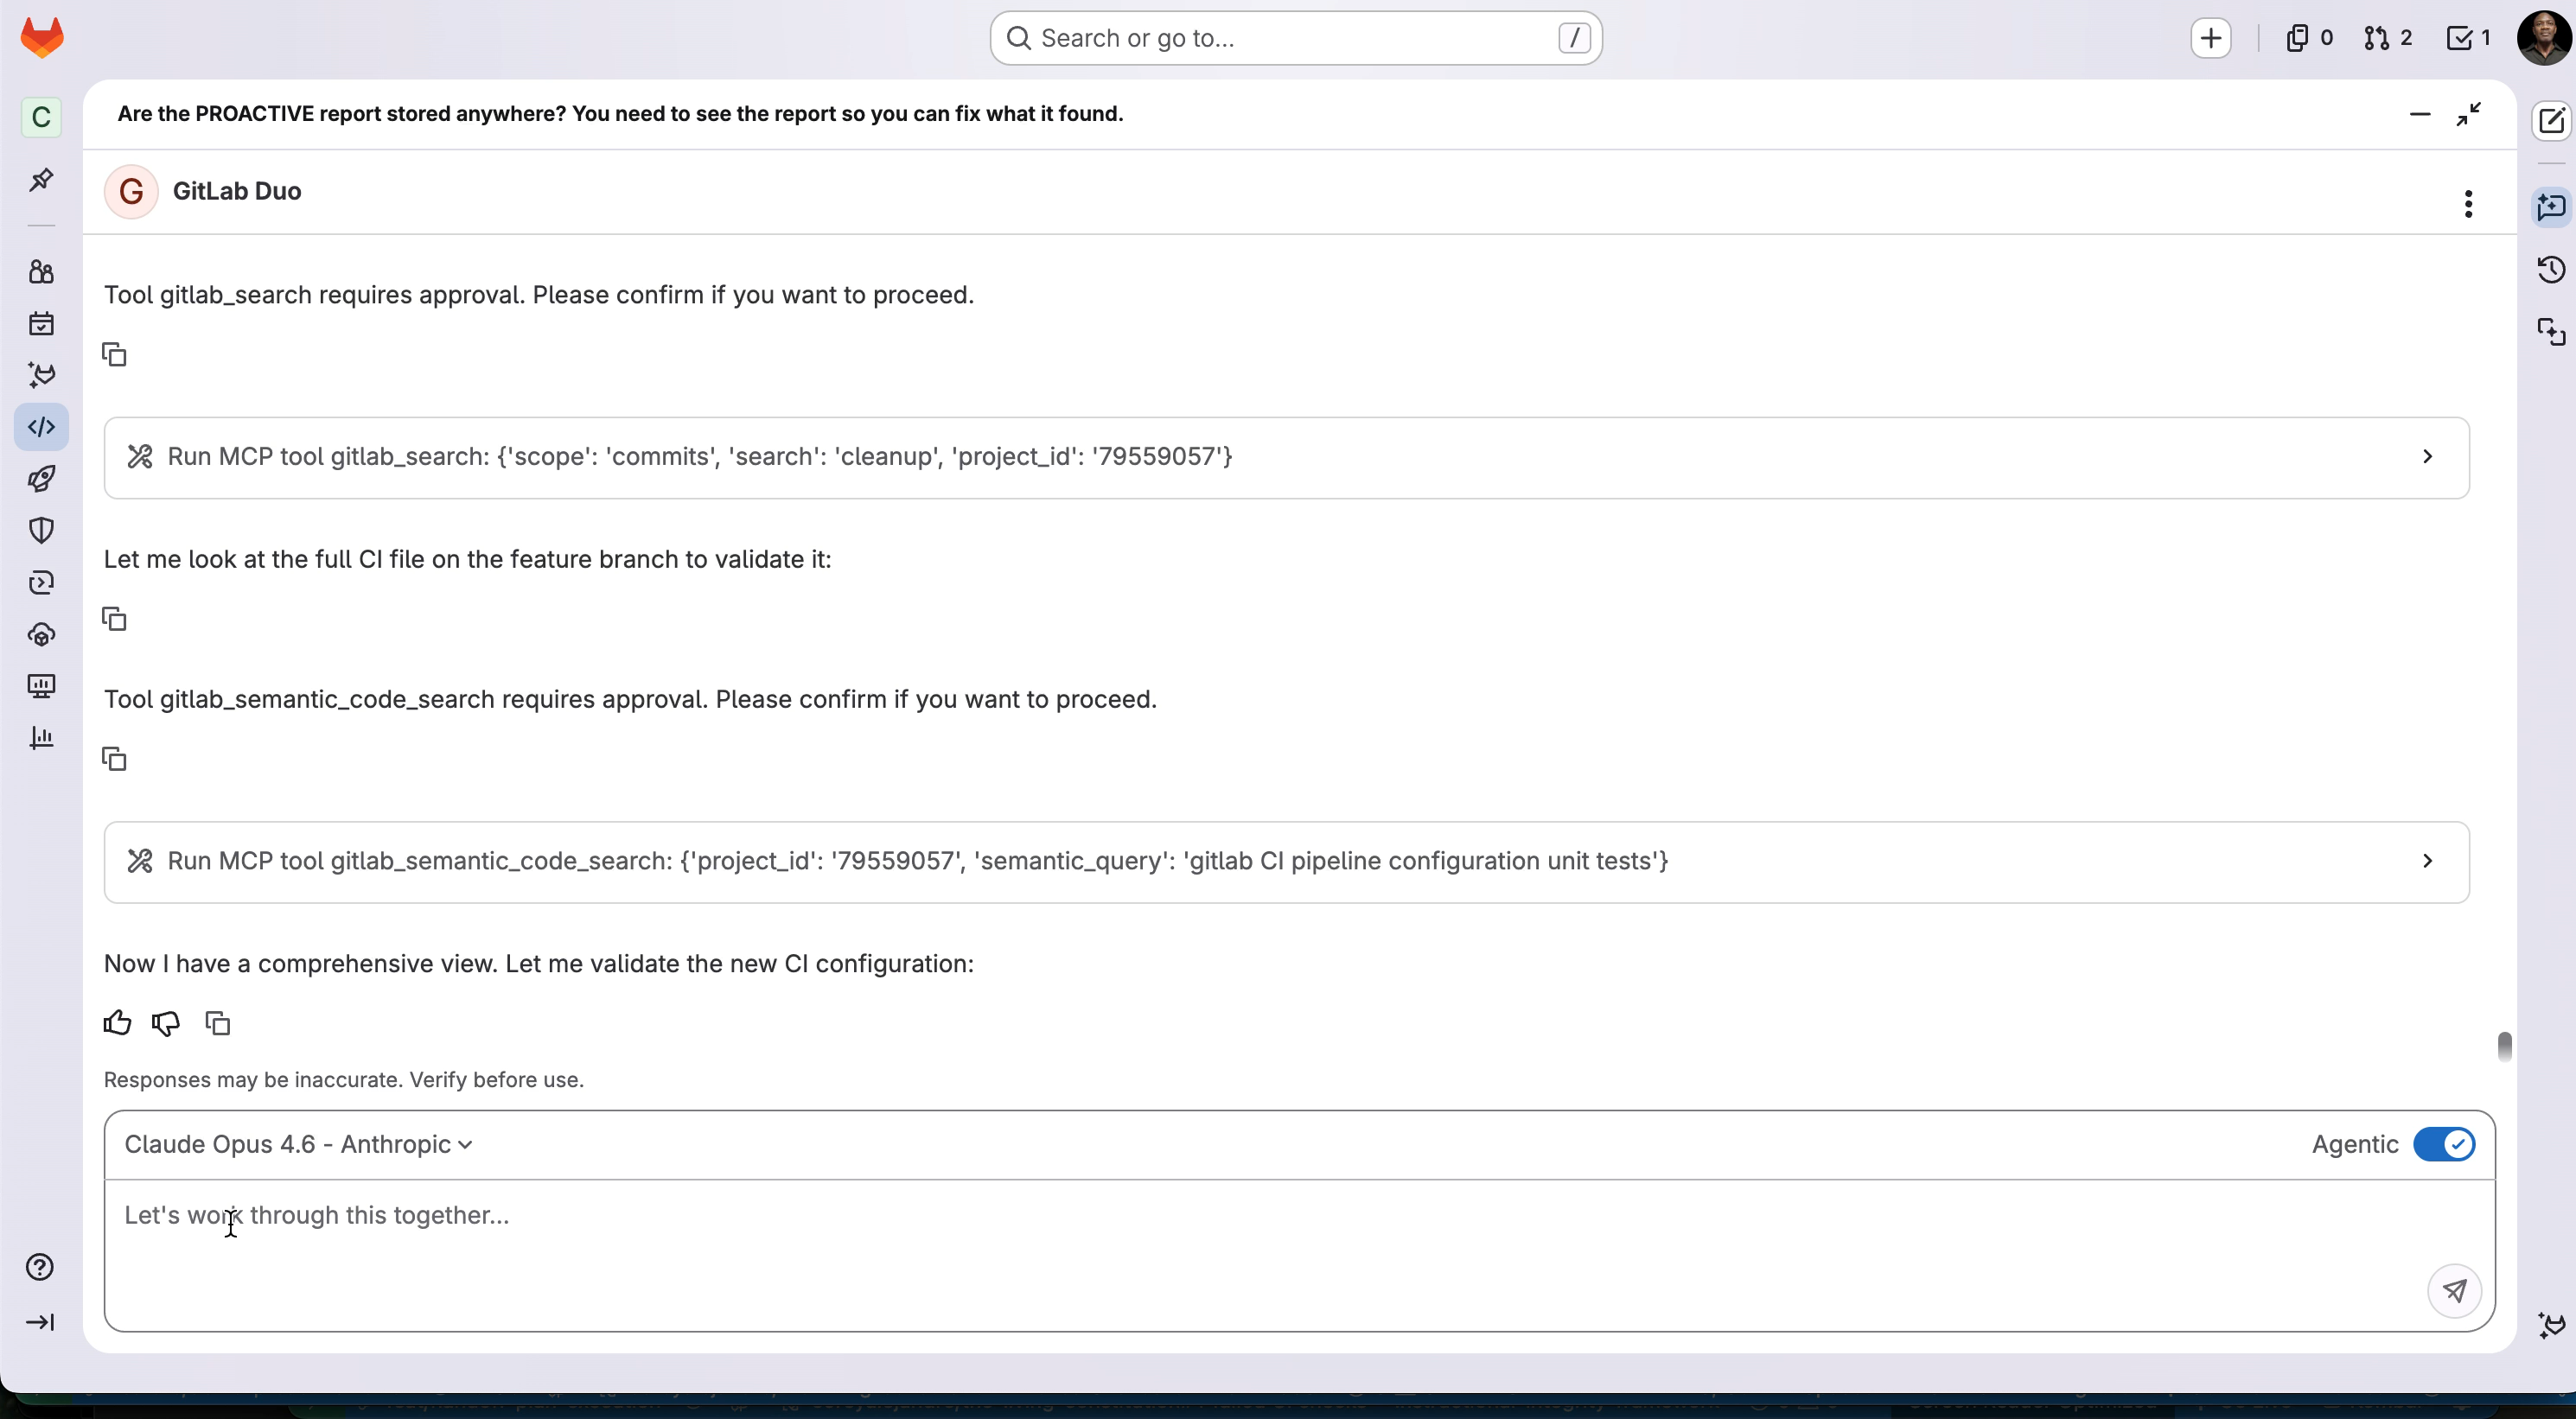The width and height of the screenshot is (2576, 1419).
Task: Expand the gitlab_search MCP tool row
Action: 2427,457
